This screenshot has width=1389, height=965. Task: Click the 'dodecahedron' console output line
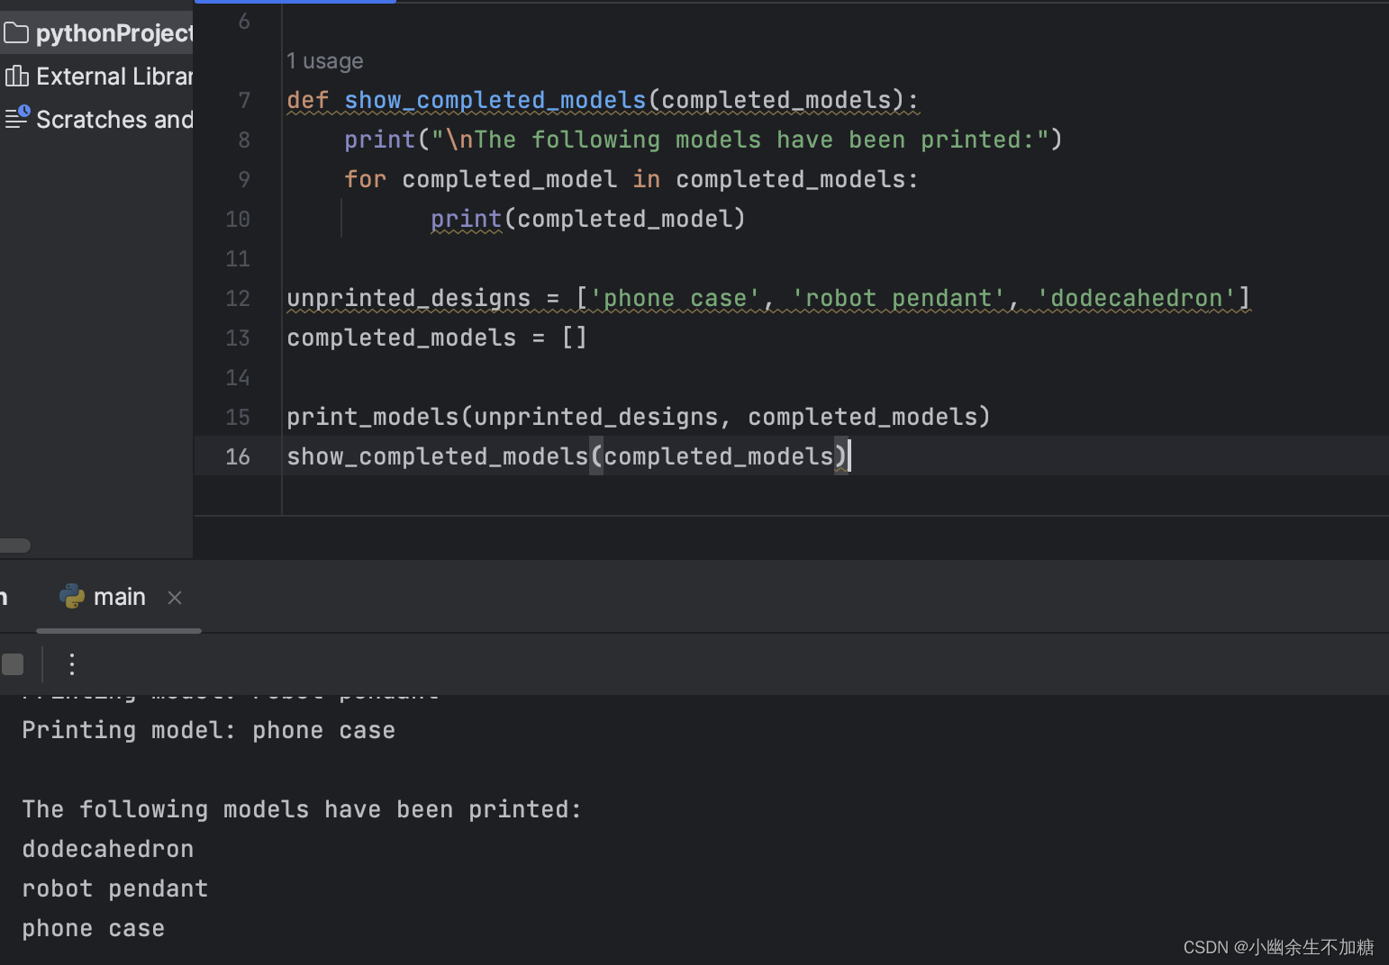(x=108, y=849)
